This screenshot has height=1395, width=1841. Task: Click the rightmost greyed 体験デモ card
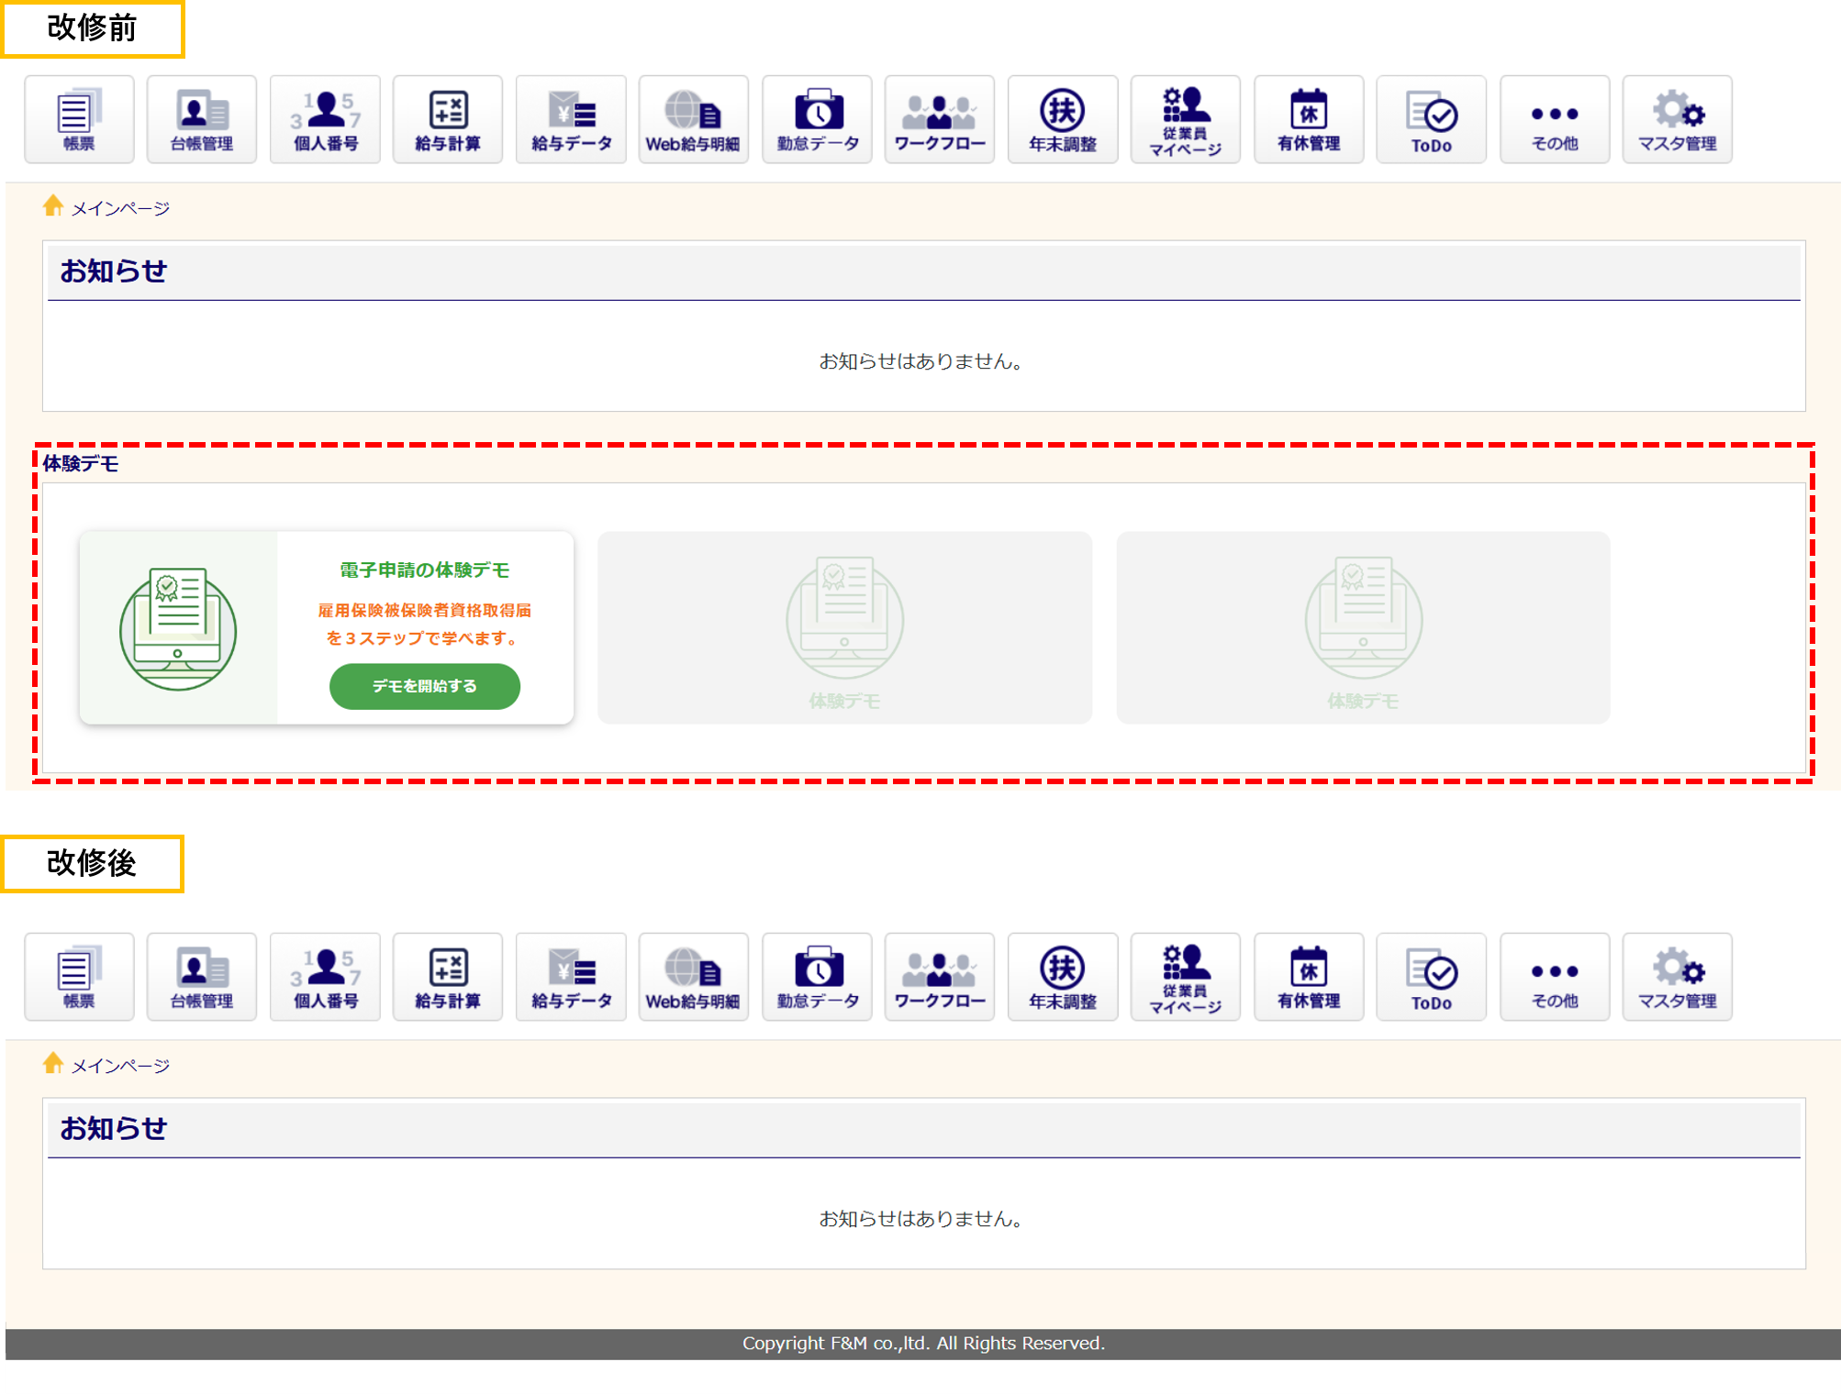point(1363,627)
